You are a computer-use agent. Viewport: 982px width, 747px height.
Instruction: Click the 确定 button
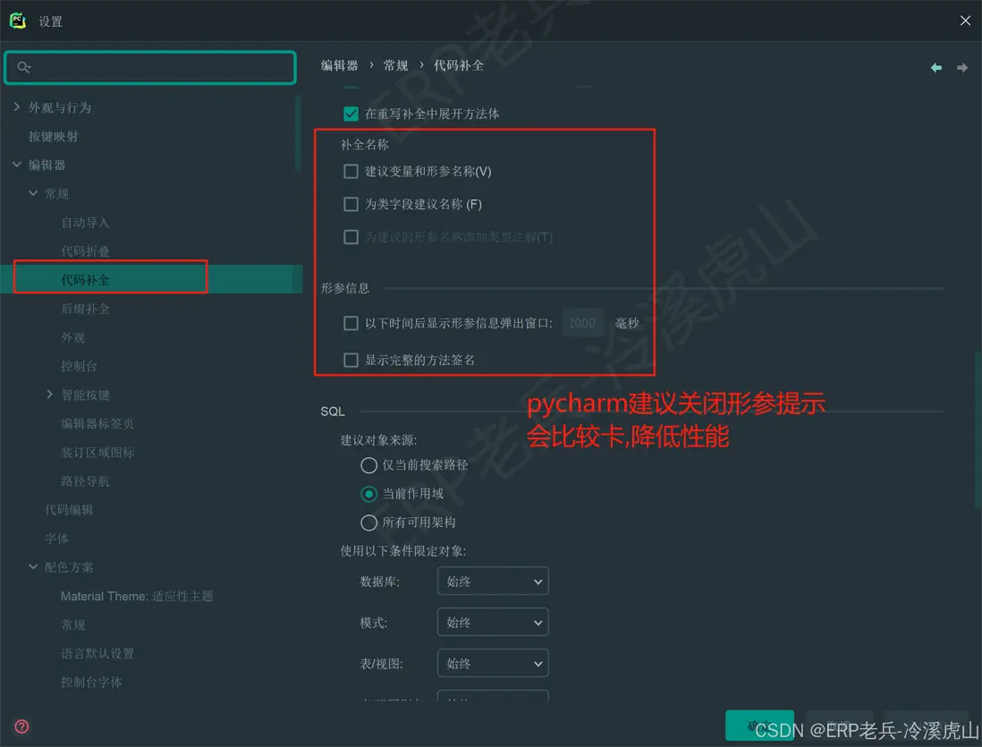click(x=759, y=726)
